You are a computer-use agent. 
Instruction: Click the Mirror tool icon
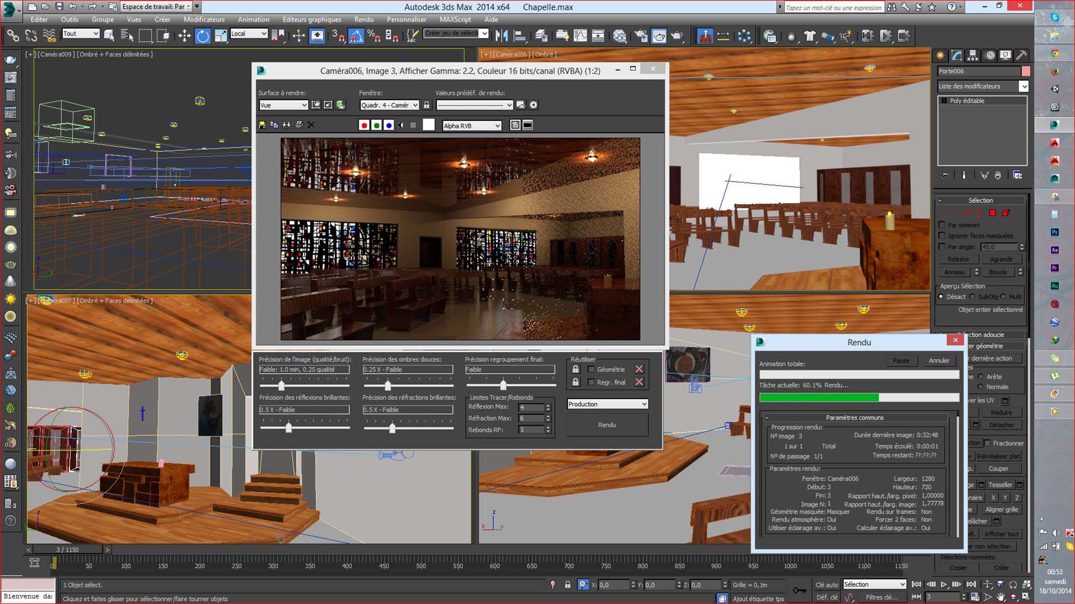click(502, 36)
